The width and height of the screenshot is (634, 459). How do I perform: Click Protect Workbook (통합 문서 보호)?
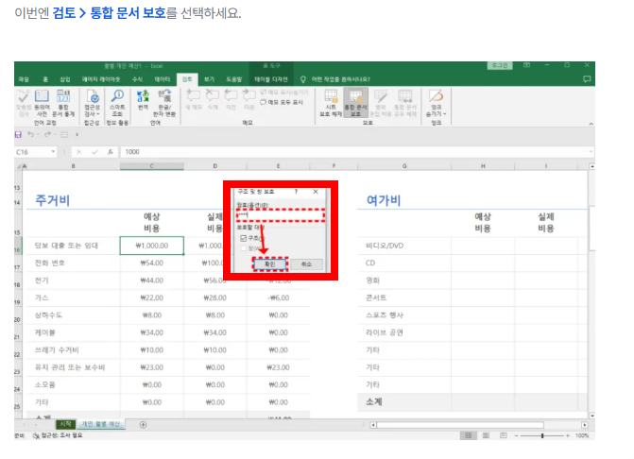pyautogui.click(x=355, y=103)
